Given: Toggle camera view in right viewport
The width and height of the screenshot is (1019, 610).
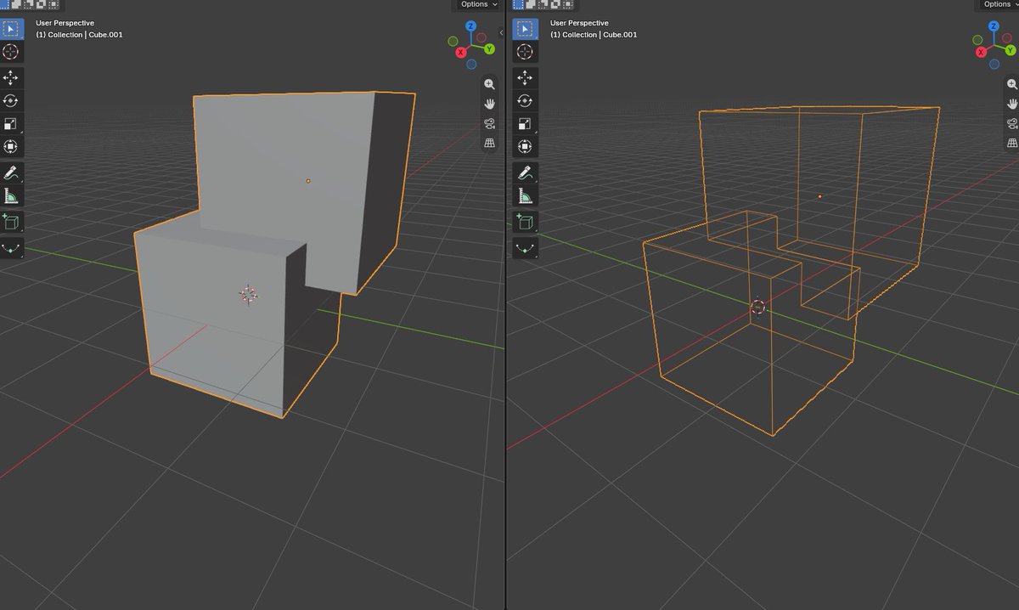Looking at the screenshot, I should click(x=1012, y=123).
